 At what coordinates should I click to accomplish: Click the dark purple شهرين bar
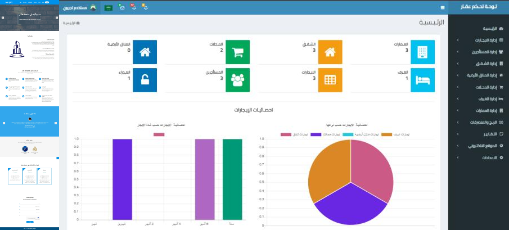pos(123,179)
